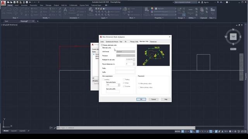Expand the Layers panel flyout

click(104, 18)
